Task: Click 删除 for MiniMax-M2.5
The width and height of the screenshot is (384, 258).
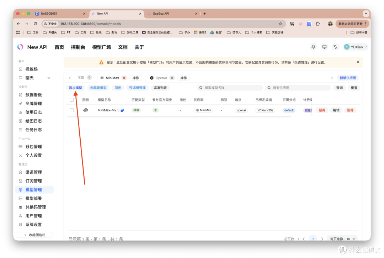Action: click(350, 110)
